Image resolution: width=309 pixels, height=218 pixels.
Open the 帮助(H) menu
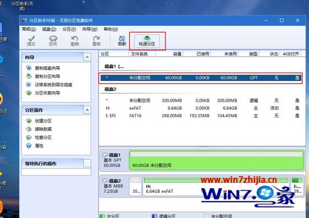click(111, 29)
